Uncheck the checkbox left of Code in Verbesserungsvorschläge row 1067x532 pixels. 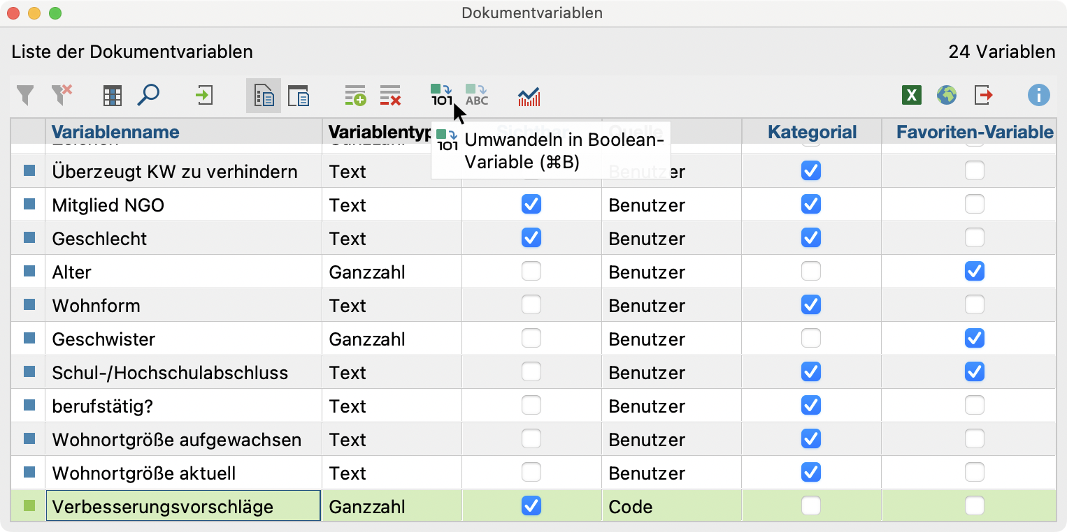[531, 505]
